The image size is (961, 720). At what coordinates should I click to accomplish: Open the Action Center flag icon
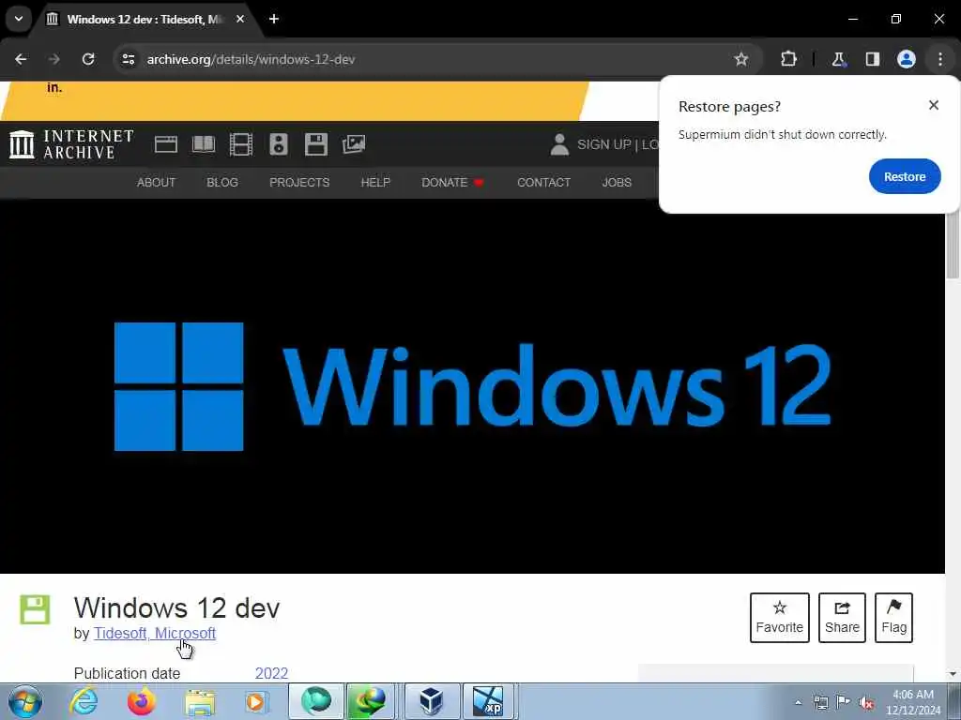point(844,702)
